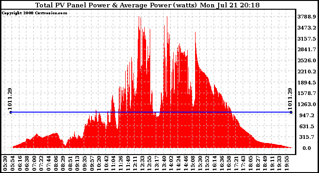Click the left blue average line endpoint
The height and width of the screenshot is (173, 319).
(11, 112)
